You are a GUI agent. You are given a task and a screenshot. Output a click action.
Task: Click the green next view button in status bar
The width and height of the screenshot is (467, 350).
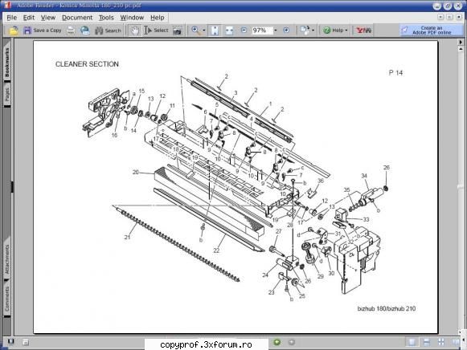pyautogui.click(x=277, y=342)
